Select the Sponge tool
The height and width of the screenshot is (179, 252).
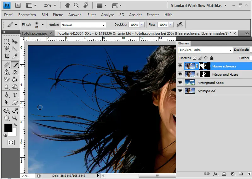coord(15,87)
